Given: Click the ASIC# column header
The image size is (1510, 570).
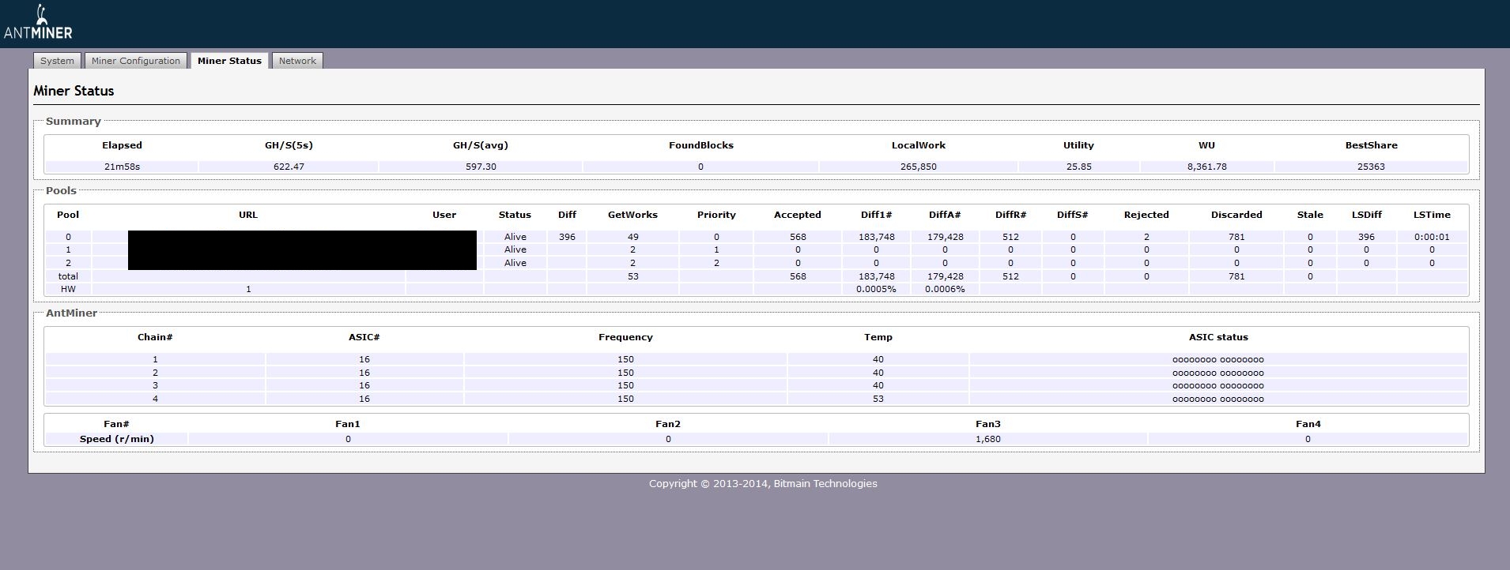Looking at the screenshot, I should click(x=364, y=337).
